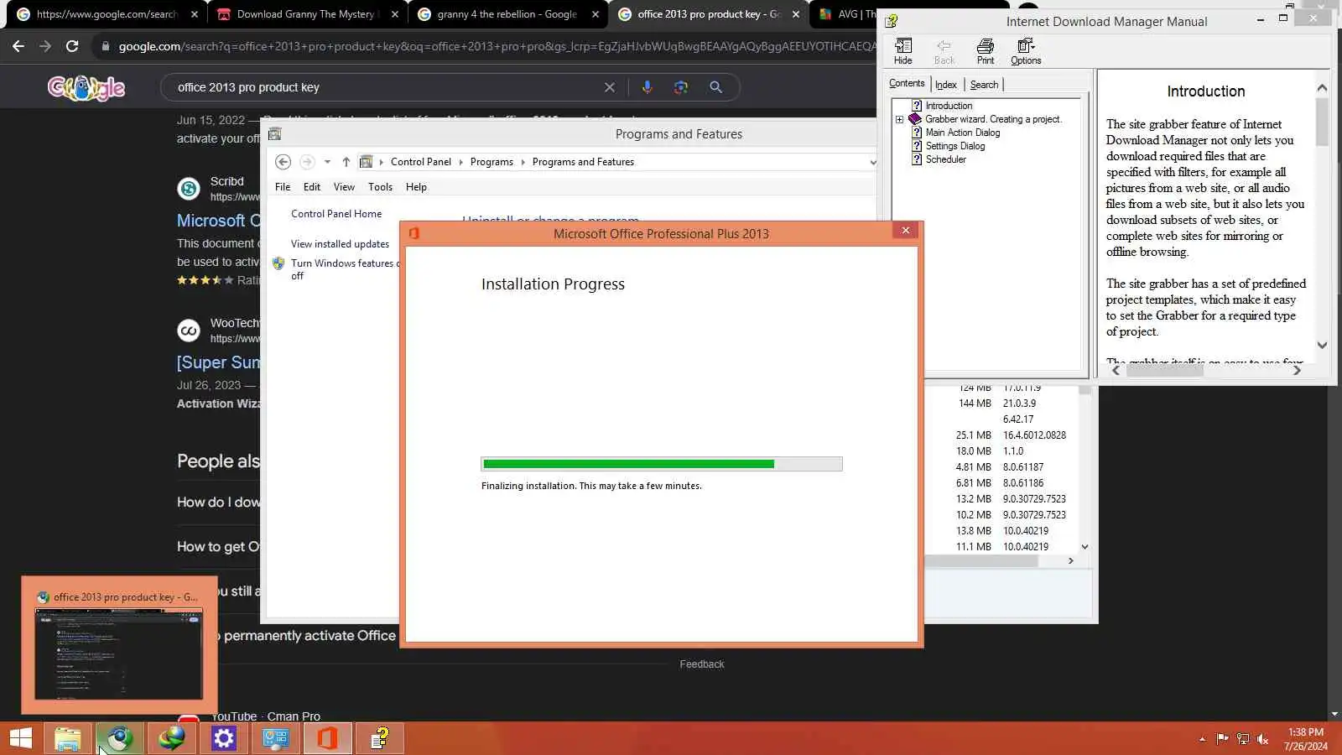Viewport: 1342px width, 755px height.
Task: Click the left arrow of help pane horizontal scrollbar
Action: [1116, 370]
